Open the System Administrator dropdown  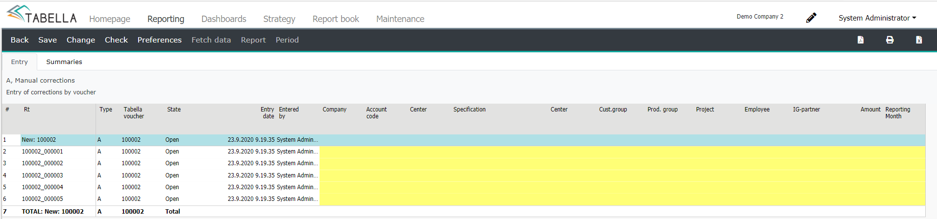click(x=877, y=18)
